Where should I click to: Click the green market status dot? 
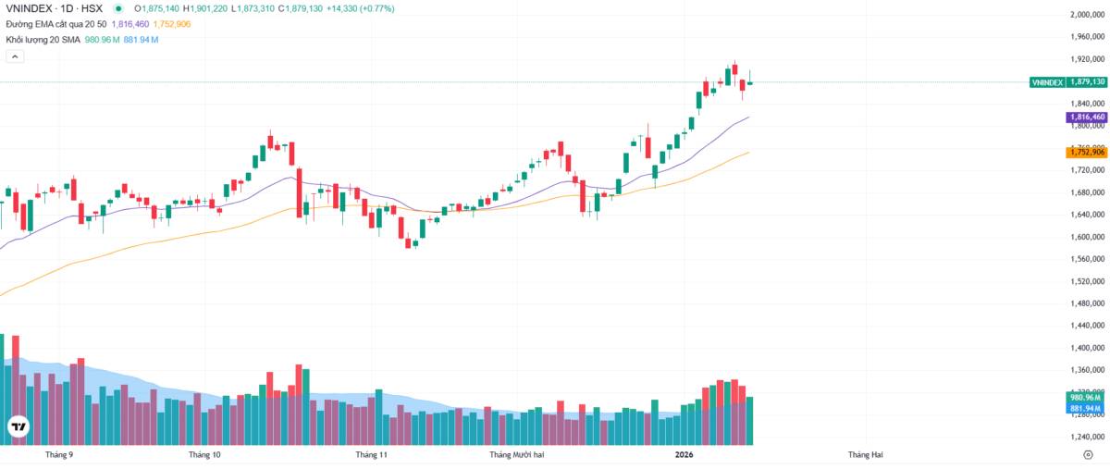pyautogui.click(x=117, y=8)
